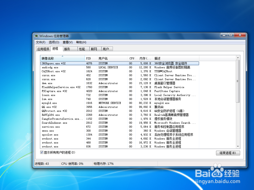Select the QQProtect.exe *32 process
This screenshot has height=190, width=254.
pos(120,111)
